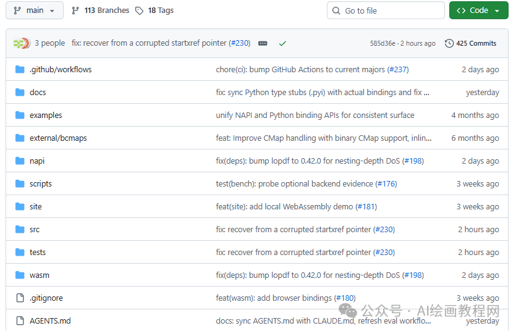This screenshot has width=516, height=331.
Task: Open latest commit message about corrupted startxref
Action: [x=149, y=43]
